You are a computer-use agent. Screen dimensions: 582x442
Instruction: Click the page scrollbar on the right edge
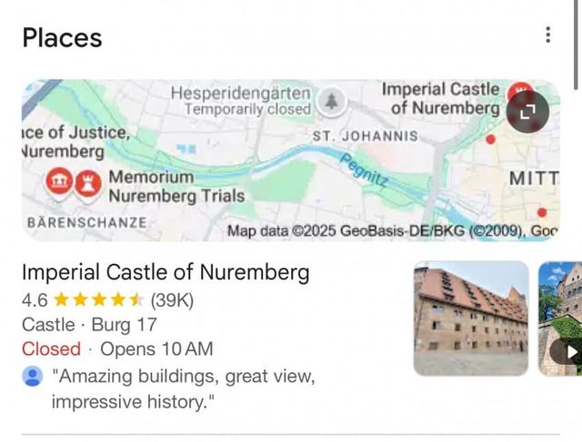pos(577,45)
